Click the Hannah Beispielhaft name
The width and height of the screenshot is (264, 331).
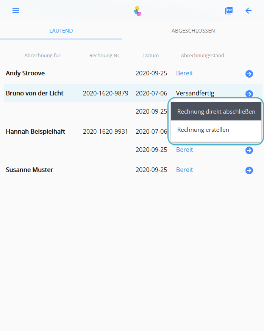tap(35, 132)
